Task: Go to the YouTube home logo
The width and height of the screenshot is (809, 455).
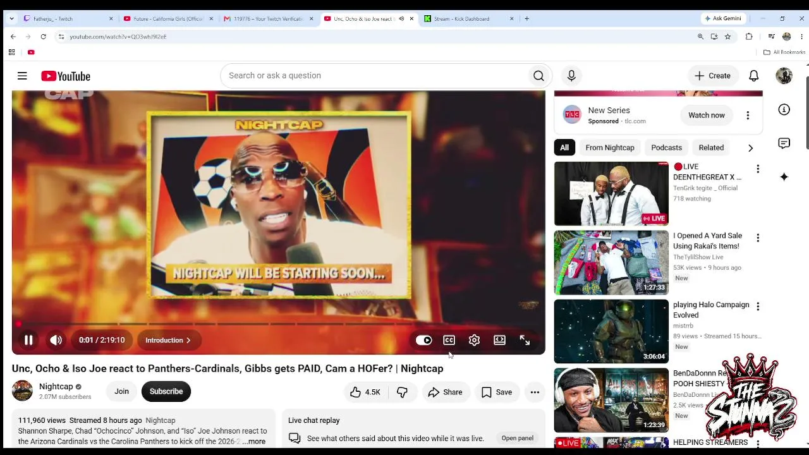Action: (66, 76)
